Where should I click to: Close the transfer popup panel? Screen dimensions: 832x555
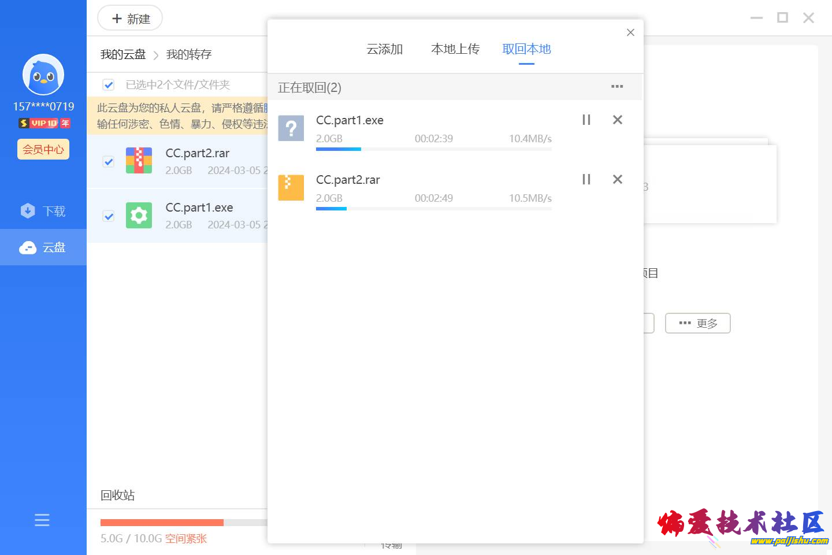tap(630, 32)
